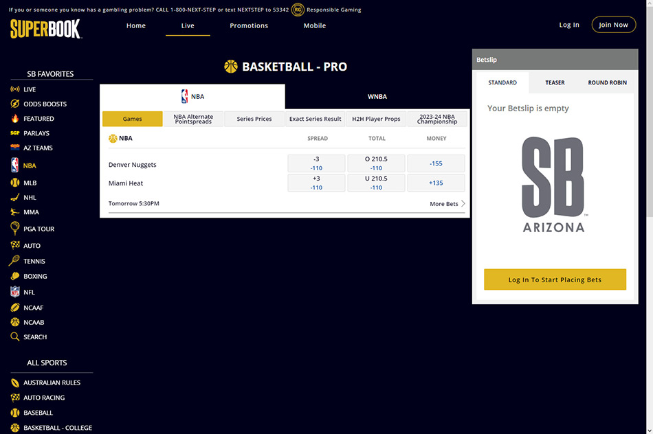Click the MMA fighter icon
Image resolution: width=653 pixels, height=434 pixels.
point(15,212)
